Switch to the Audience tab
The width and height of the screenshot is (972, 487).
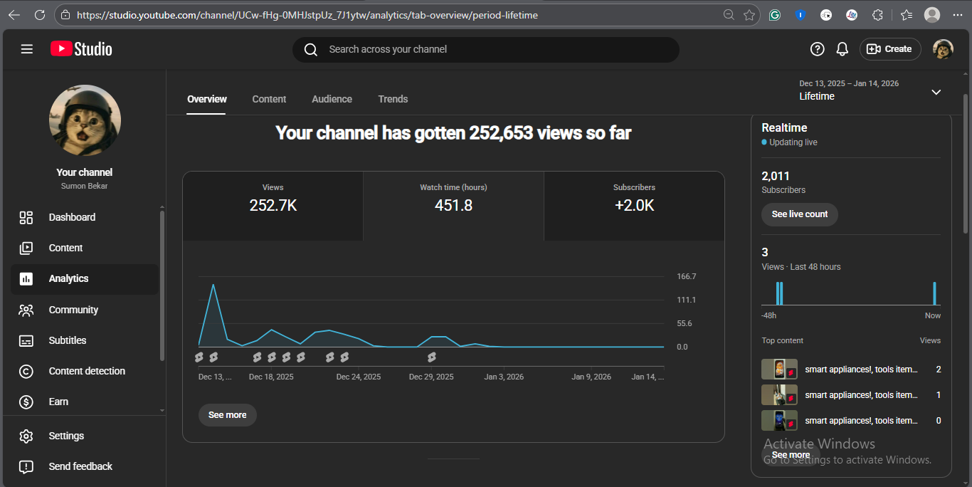coord(332,99)
